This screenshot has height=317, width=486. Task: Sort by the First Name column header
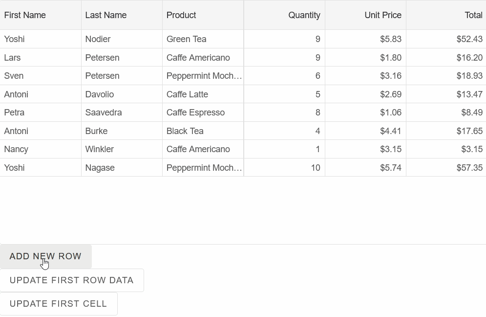tap(25, 15)
